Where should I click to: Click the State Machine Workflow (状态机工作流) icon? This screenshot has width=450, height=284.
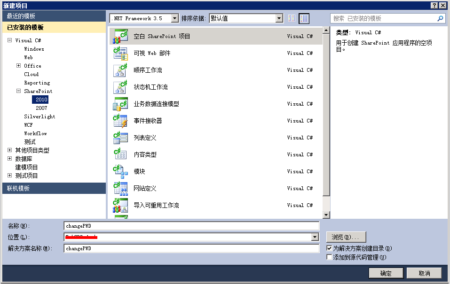pyautogui.click(x=120, y=87)
